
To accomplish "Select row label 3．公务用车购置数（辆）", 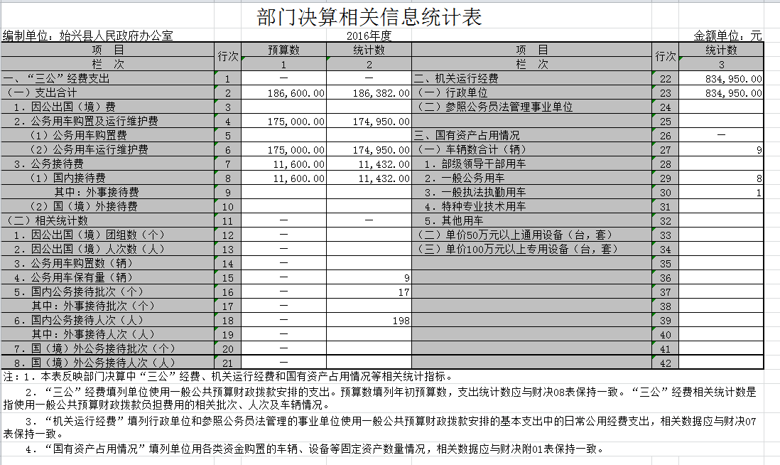I will point(73,263).
